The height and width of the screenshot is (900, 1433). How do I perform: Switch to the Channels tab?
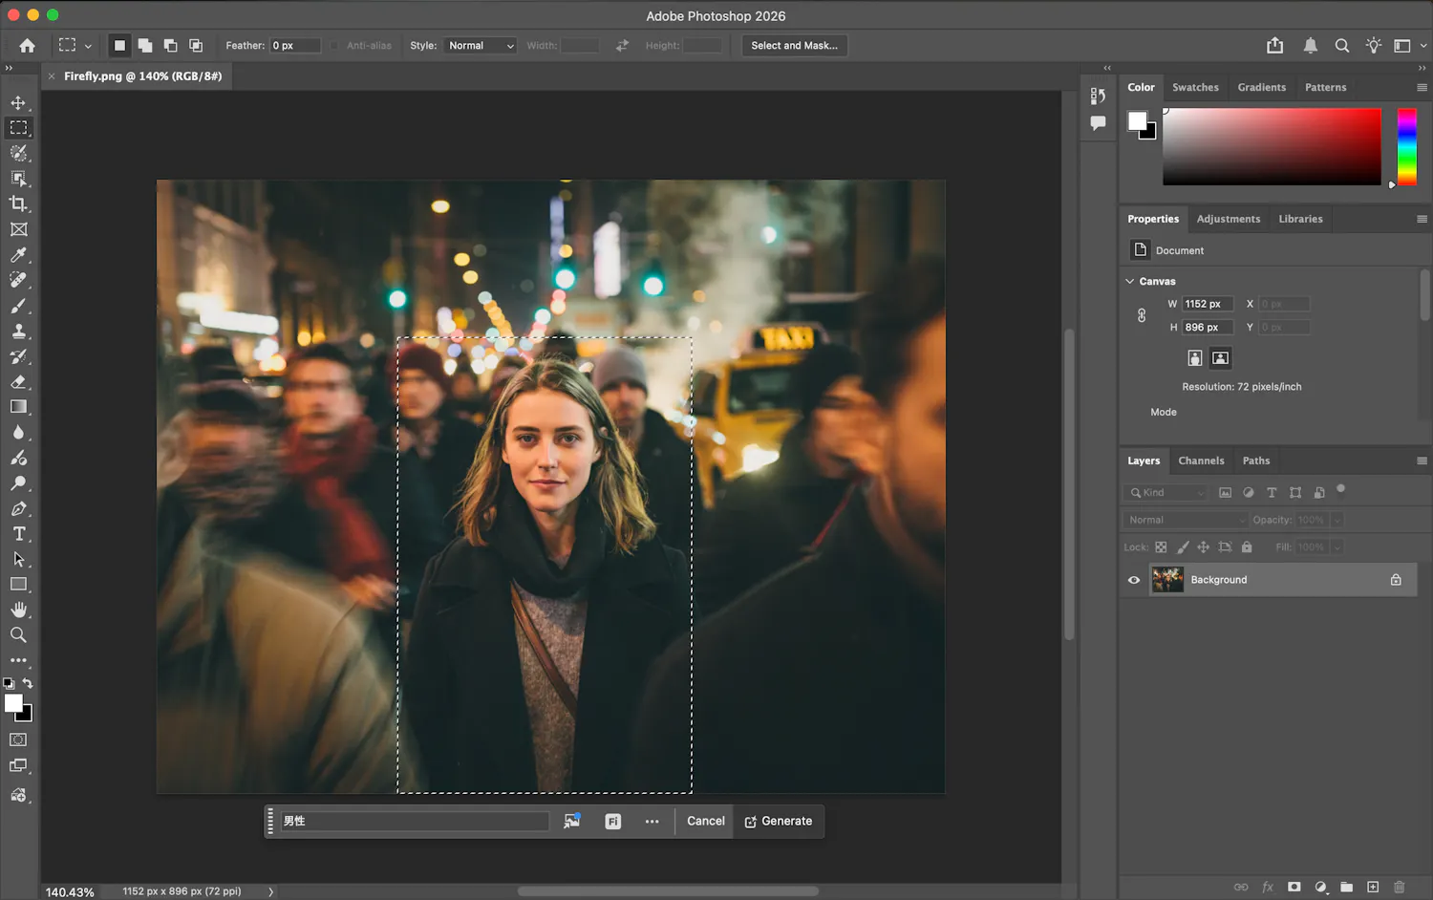coord(1201,461)
